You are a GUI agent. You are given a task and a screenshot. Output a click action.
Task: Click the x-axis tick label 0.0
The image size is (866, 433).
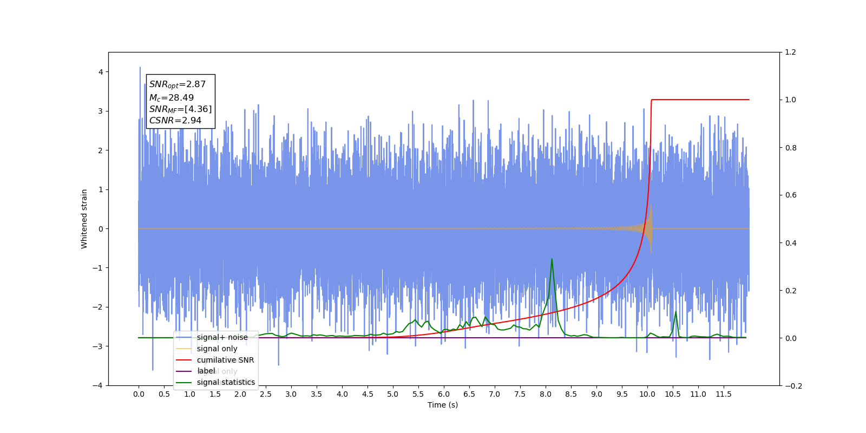139,394
